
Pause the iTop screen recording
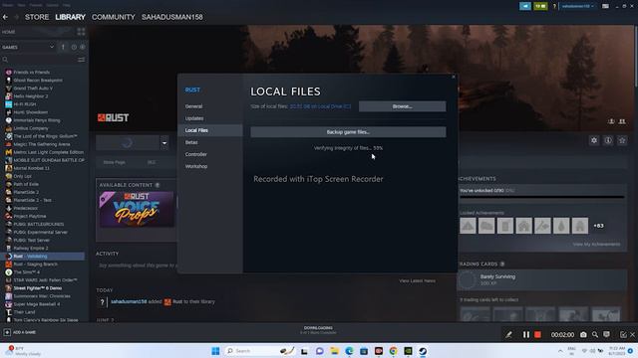(525, 335)
